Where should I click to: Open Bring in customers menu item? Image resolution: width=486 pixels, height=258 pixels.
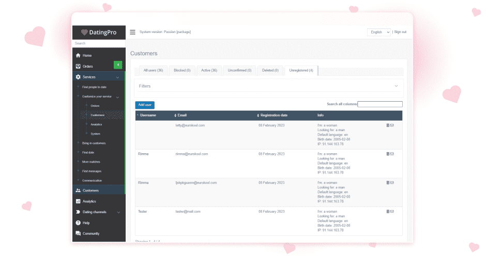point(94,143)
